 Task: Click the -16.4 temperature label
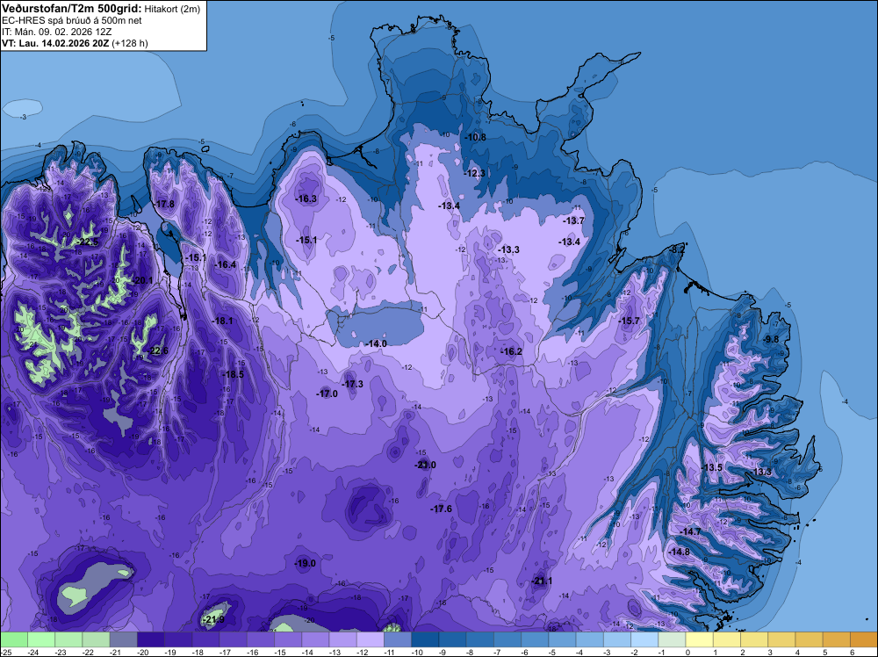(226, 264)
